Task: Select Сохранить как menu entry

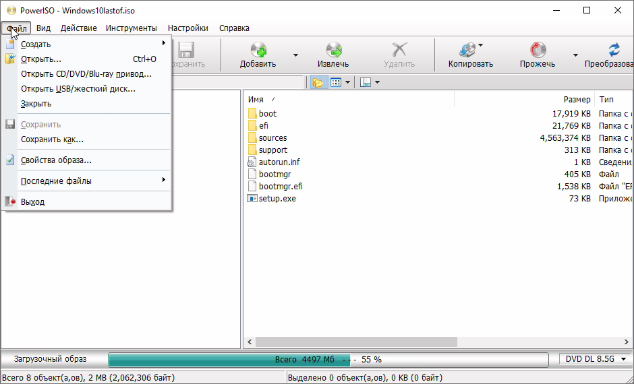Action: tap(52, 139)
